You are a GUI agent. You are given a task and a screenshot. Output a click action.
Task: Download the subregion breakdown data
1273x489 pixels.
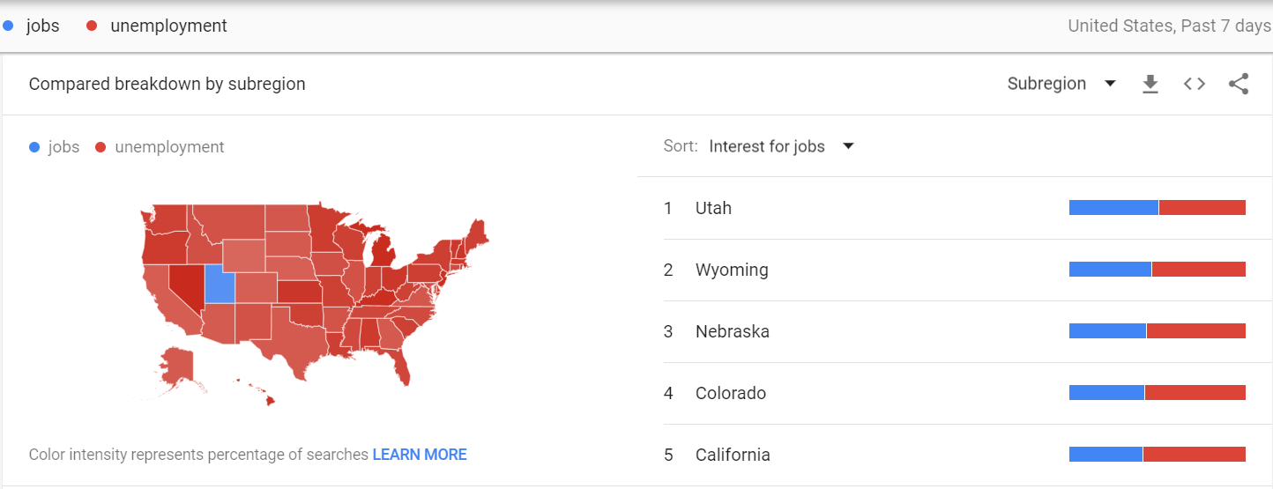click(x=1150, y=85)
